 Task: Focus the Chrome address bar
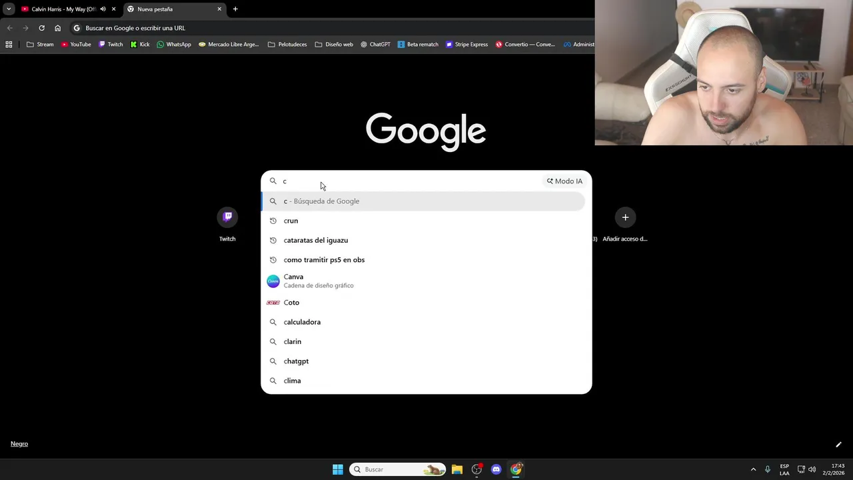333,28
